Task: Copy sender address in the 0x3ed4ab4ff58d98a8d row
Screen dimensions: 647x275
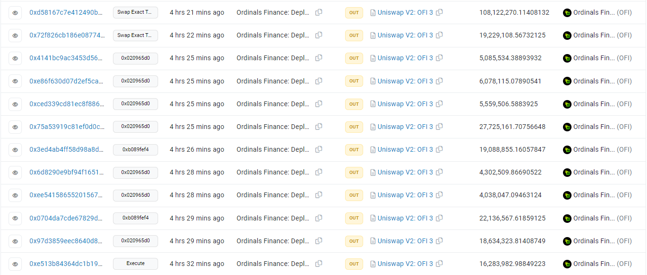Action: coord(319,149)
